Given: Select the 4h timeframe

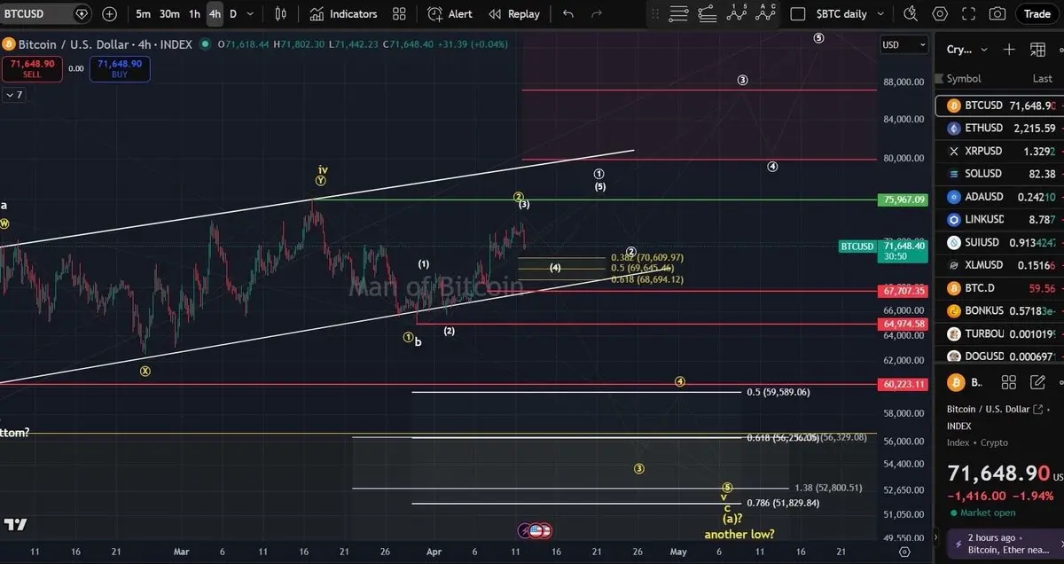Looking at the screenshot, I should [215, 14].
